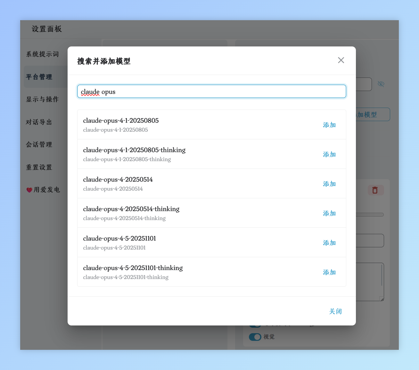This screenshot has width=419, height=370.
Task: Open 会话管理 in sidebar
Action: point(39,144)
